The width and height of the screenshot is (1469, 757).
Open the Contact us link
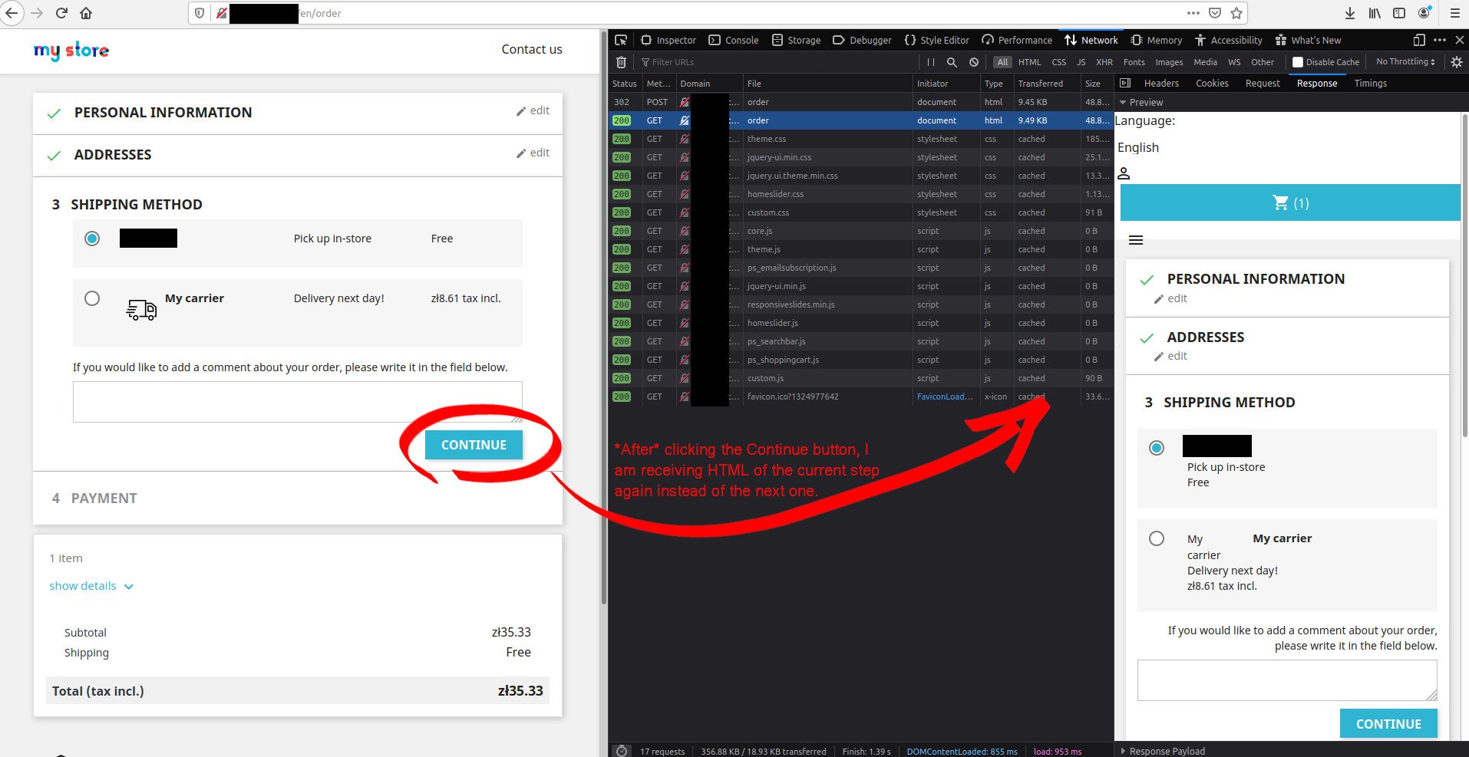pyautogui.click(x=532, y=49)
